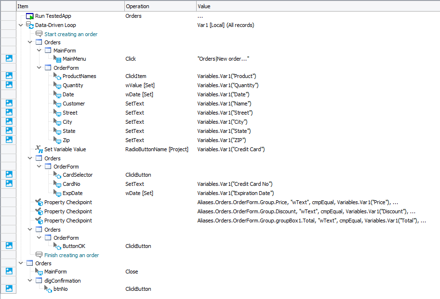
Task: Collapse the MainForm node under first Orders
Action: pos(39,51)
